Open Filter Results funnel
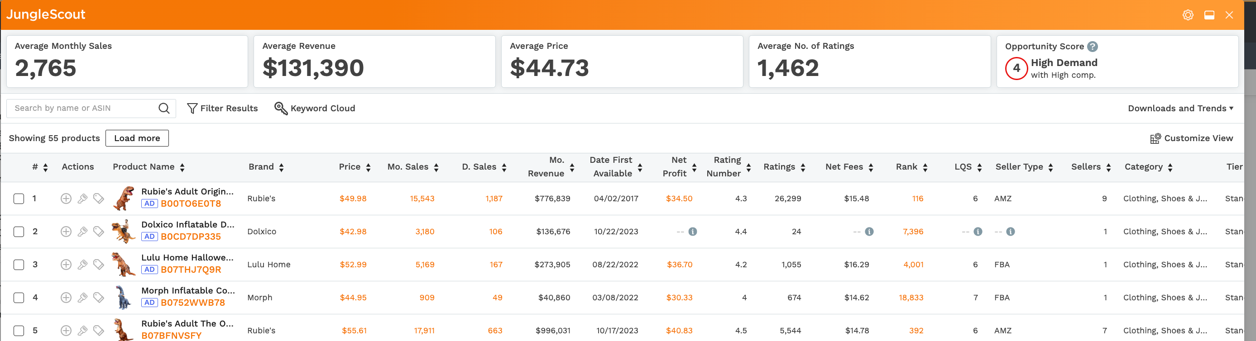1256x341 pixels. point(222,108)
